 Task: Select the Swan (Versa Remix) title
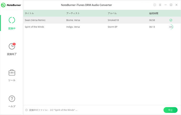click(35, 20)
